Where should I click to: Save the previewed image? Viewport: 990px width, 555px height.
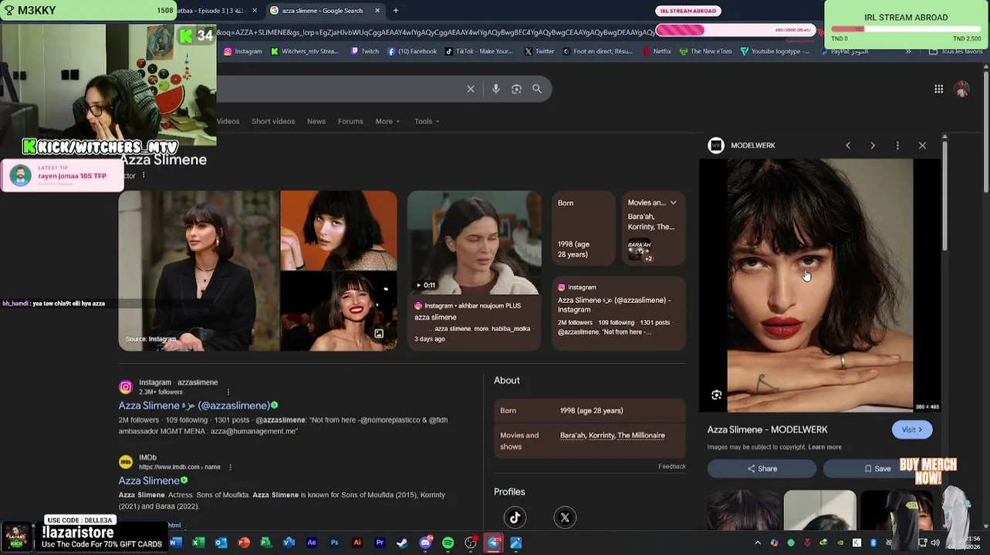pyautogui.click(x=877, y=469)
